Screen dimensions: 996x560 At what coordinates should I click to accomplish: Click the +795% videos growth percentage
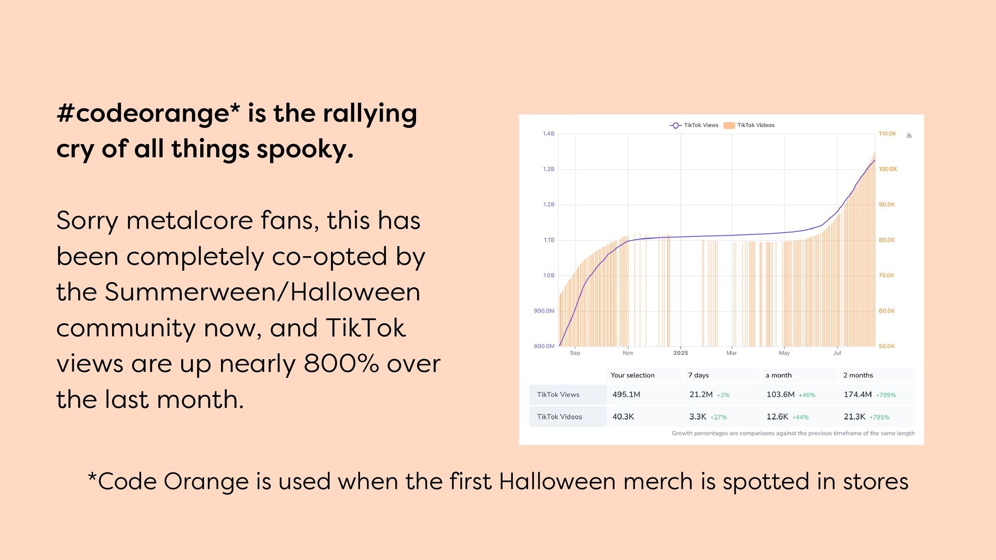(x=879, y=417)
